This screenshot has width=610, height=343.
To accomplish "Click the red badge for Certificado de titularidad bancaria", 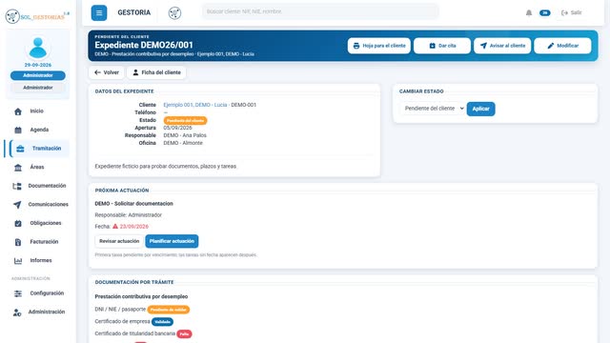I will (184, 333).
